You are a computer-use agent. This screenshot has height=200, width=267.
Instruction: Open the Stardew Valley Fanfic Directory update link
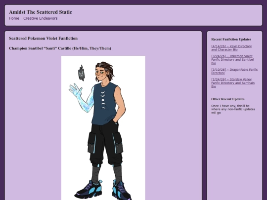[233, 83]
